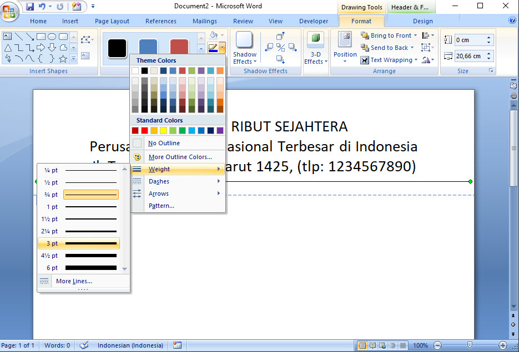This screenshot has height=352, width=519.
Task: Open Text Wrapping dropdown
Action: [389, 60]
